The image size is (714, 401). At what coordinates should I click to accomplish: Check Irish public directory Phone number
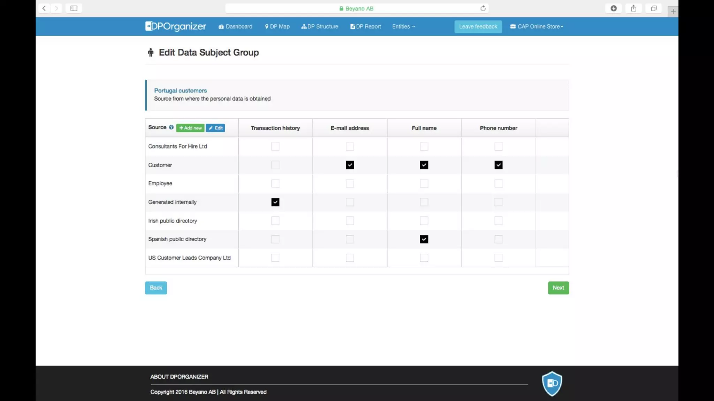(x=498, y=221)
